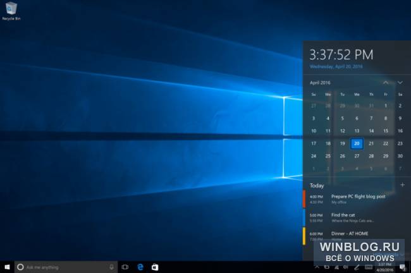Show hidden tray icons chevron
411x273 pixels.
click(x=317, y=267)
